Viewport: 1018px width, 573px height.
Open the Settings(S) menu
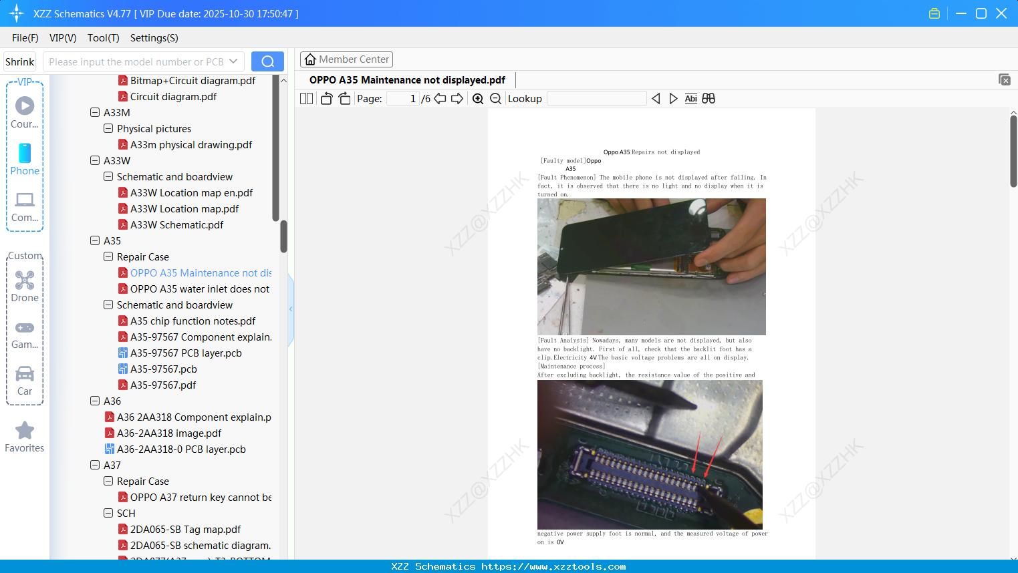pos(154,38)
